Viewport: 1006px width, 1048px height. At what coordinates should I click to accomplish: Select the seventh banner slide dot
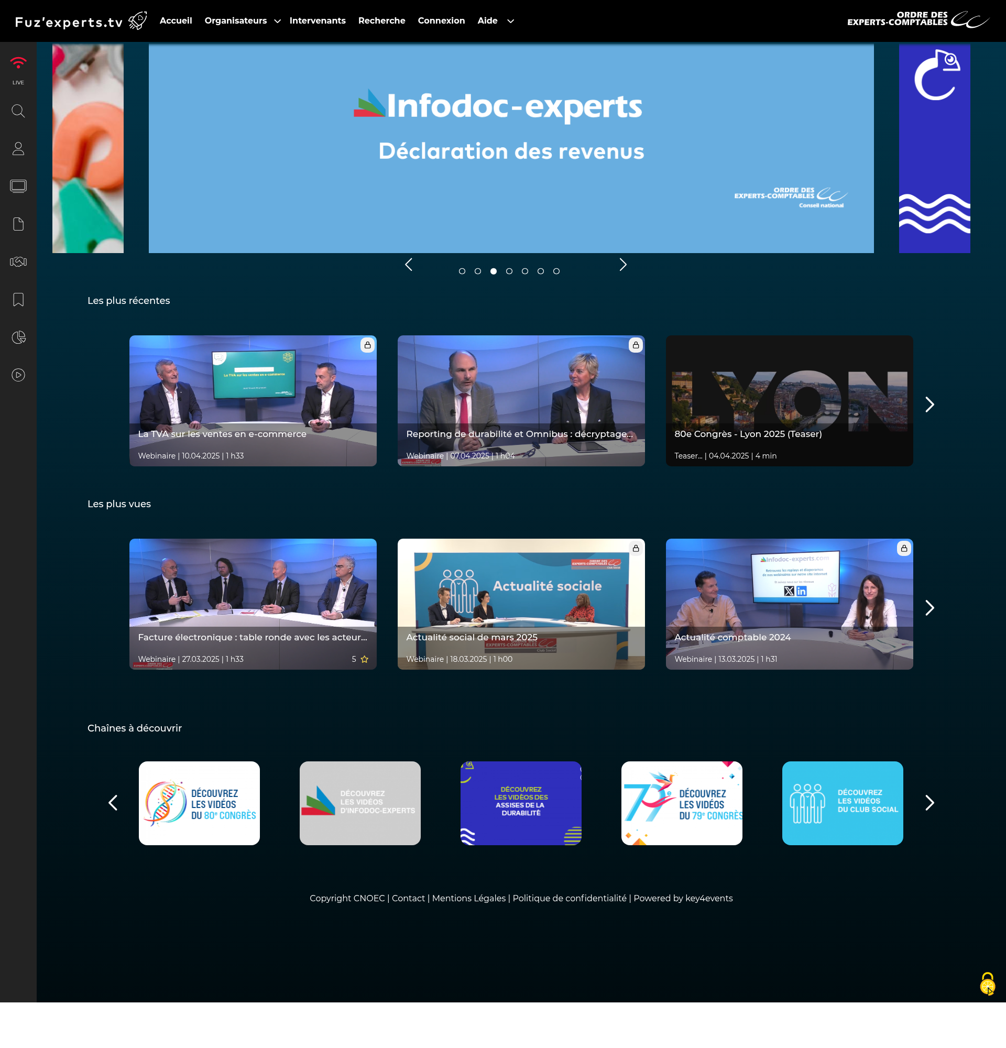[x=556, y=271]
